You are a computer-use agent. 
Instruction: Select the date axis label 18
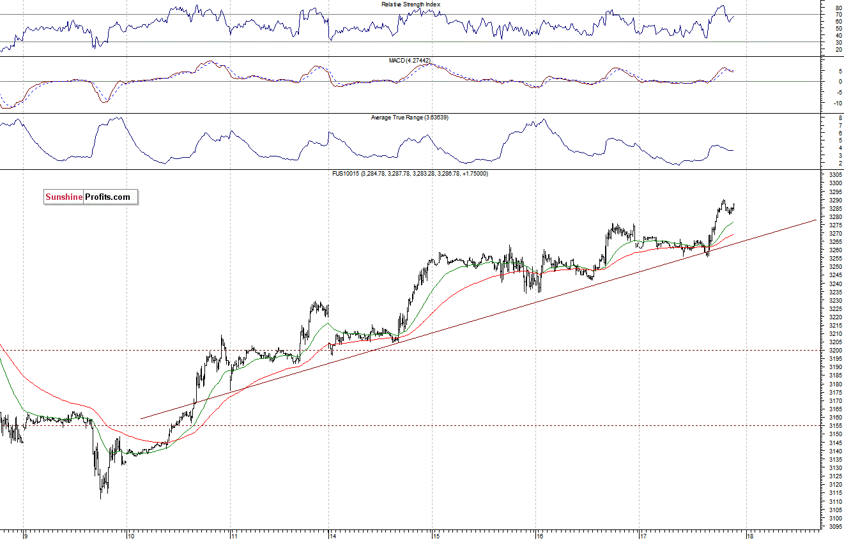[750, 536]
